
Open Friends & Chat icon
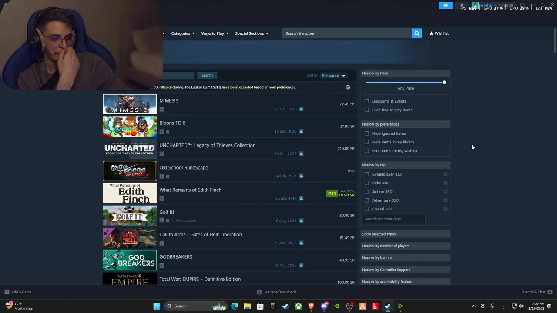tap(550, 292)
